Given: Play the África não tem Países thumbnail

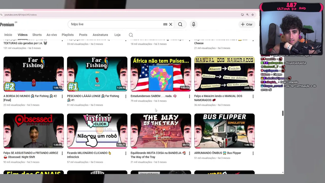Looking at the screenshot, I should tap(161, 74).
